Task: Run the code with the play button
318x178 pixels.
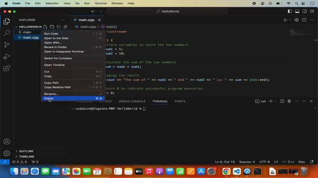Action: 285,20
